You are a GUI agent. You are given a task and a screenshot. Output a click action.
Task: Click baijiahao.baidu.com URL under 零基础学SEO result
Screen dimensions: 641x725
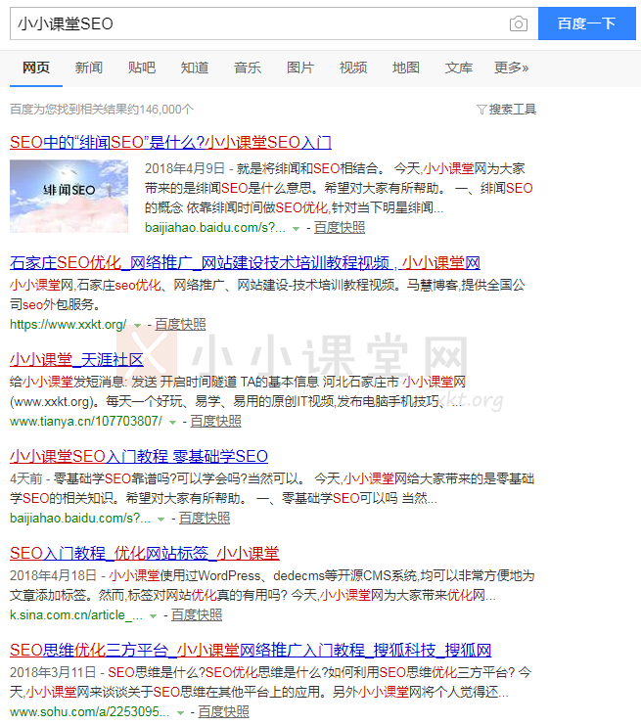point(80,519)
